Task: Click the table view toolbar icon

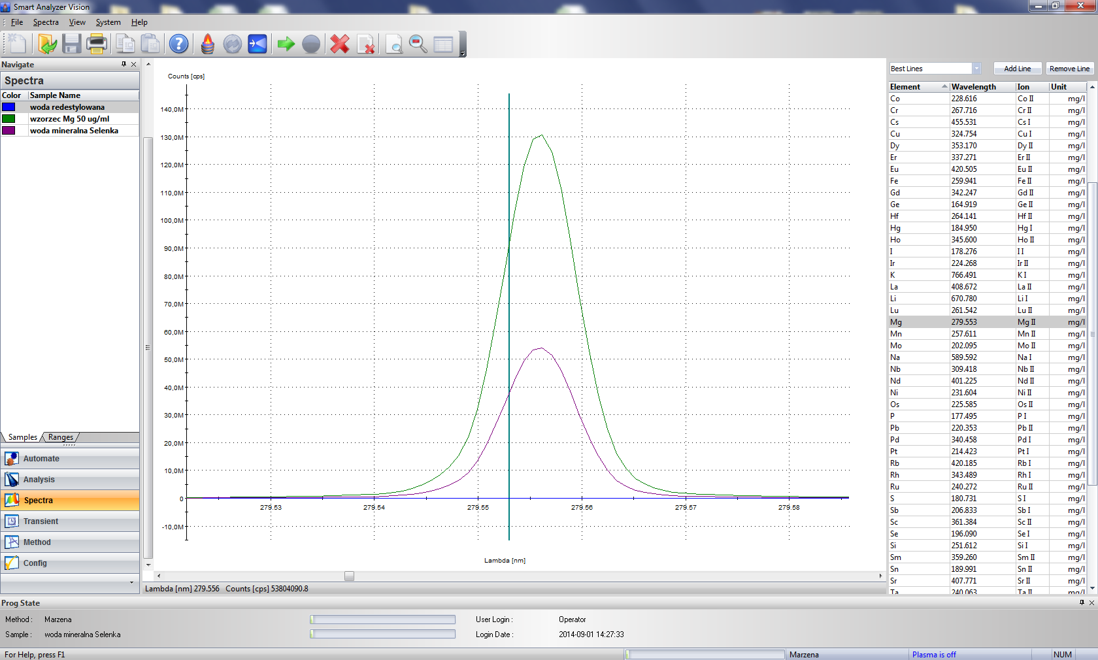Action: click(443, 44)
